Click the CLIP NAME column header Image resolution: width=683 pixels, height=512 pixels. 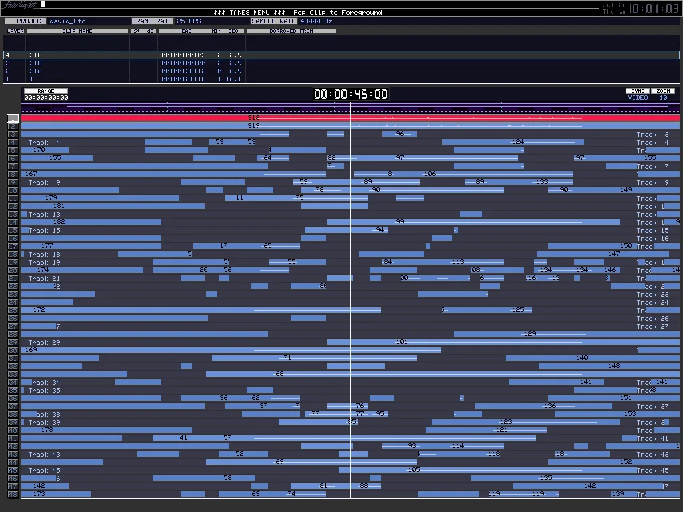(77, 31)
